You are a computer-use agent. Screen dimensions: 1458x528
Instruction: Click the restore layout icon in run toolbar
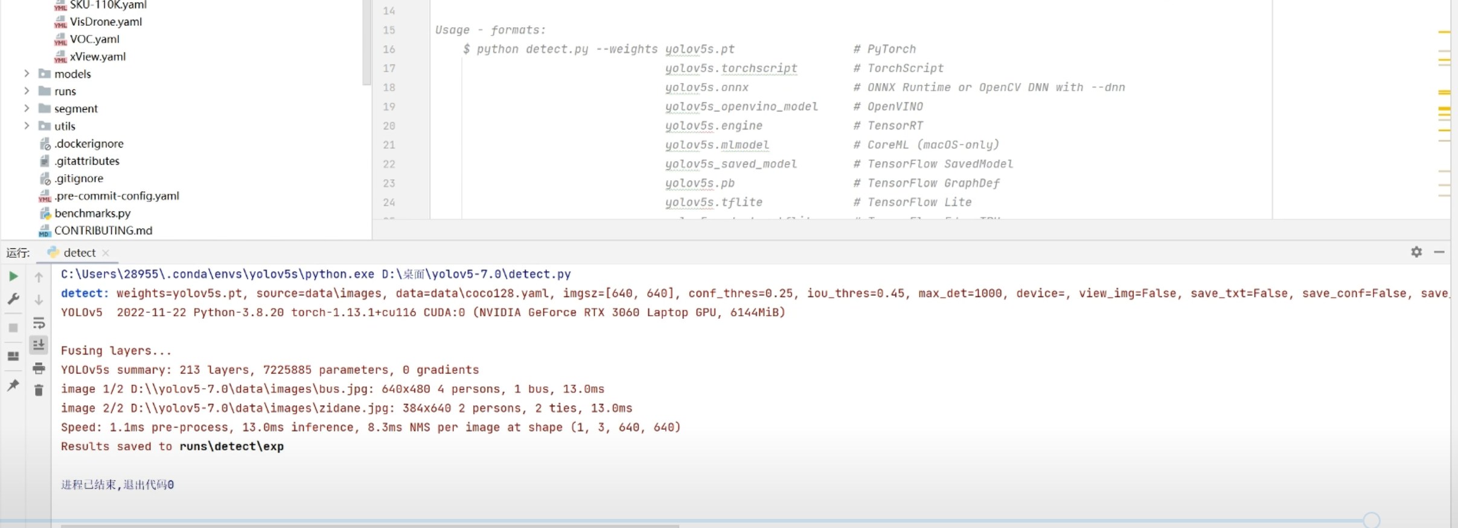[13, 356]
